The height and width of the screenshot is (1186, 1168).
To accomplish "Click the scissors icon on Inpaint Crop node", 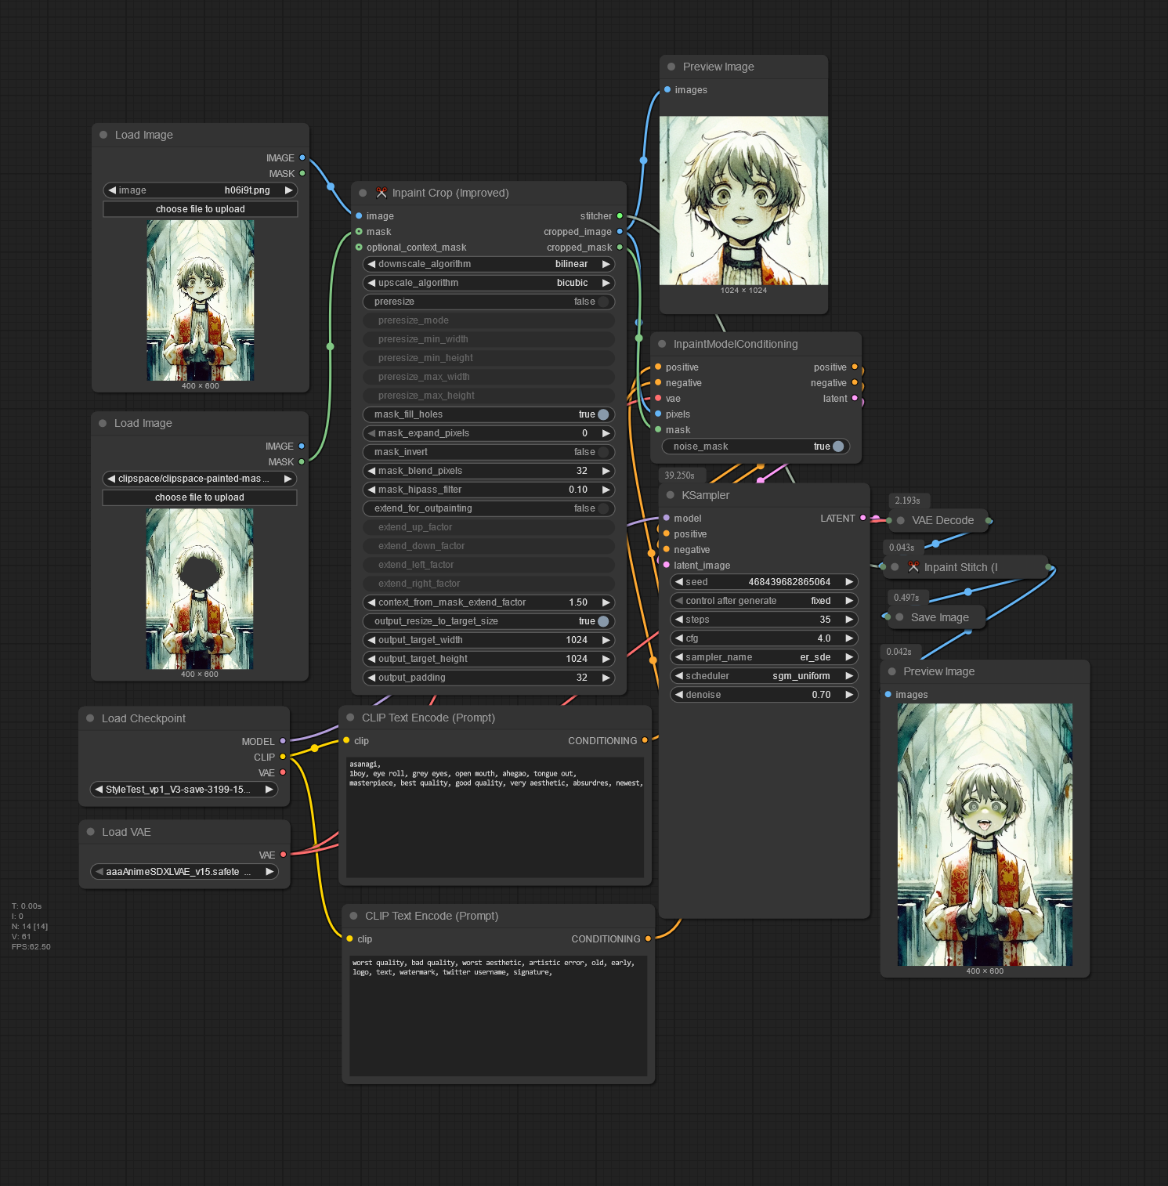I will point(381,193).
